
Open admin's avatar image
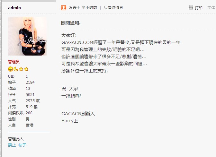click(x=27, y=36)
